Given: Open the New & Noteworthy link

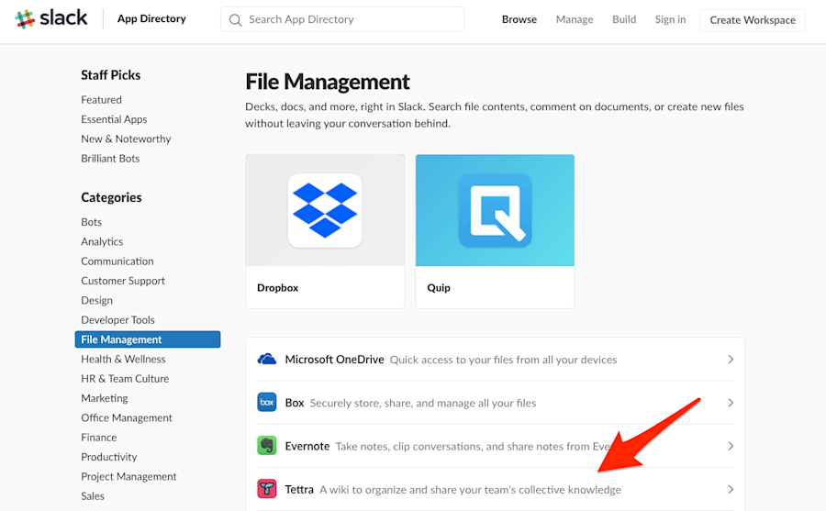Looking at the screenshot, I should [x=126, y=139].
